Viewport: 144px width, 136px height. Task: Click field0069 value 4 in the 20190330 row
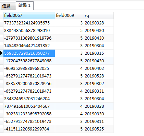69,114
